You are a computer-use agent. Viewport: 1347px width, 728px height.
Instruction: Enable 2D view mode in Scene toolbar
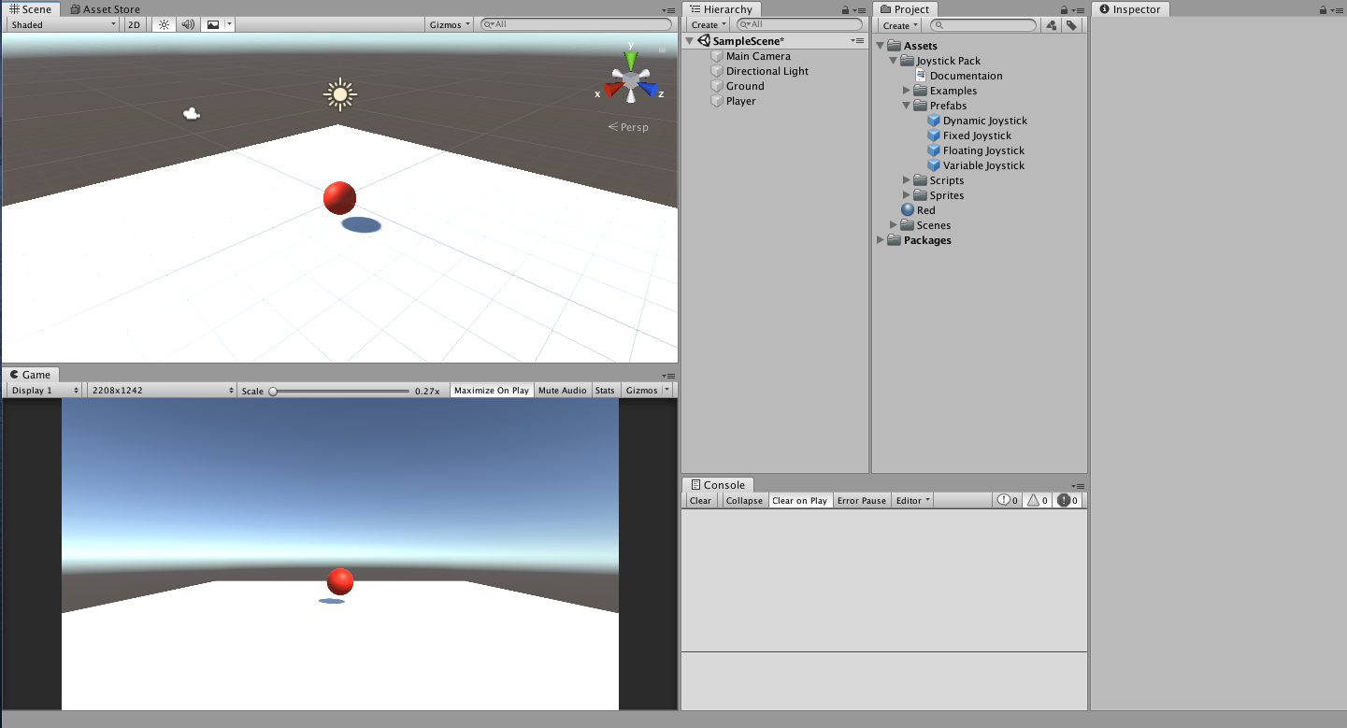pos(134,24)
